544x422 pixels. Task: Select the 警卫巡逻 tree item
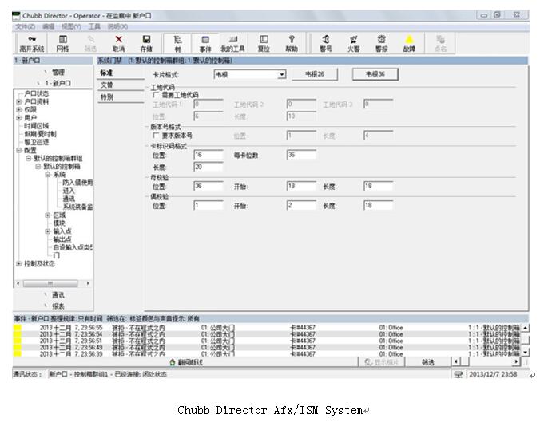[x=37, y=142]
